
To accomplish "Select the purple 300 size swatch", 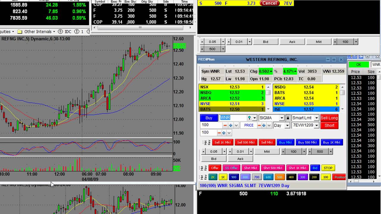I will [302, 177].
